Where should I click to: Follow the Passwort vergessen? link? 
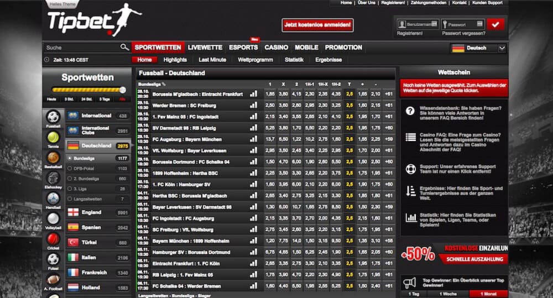click(463, 34)
